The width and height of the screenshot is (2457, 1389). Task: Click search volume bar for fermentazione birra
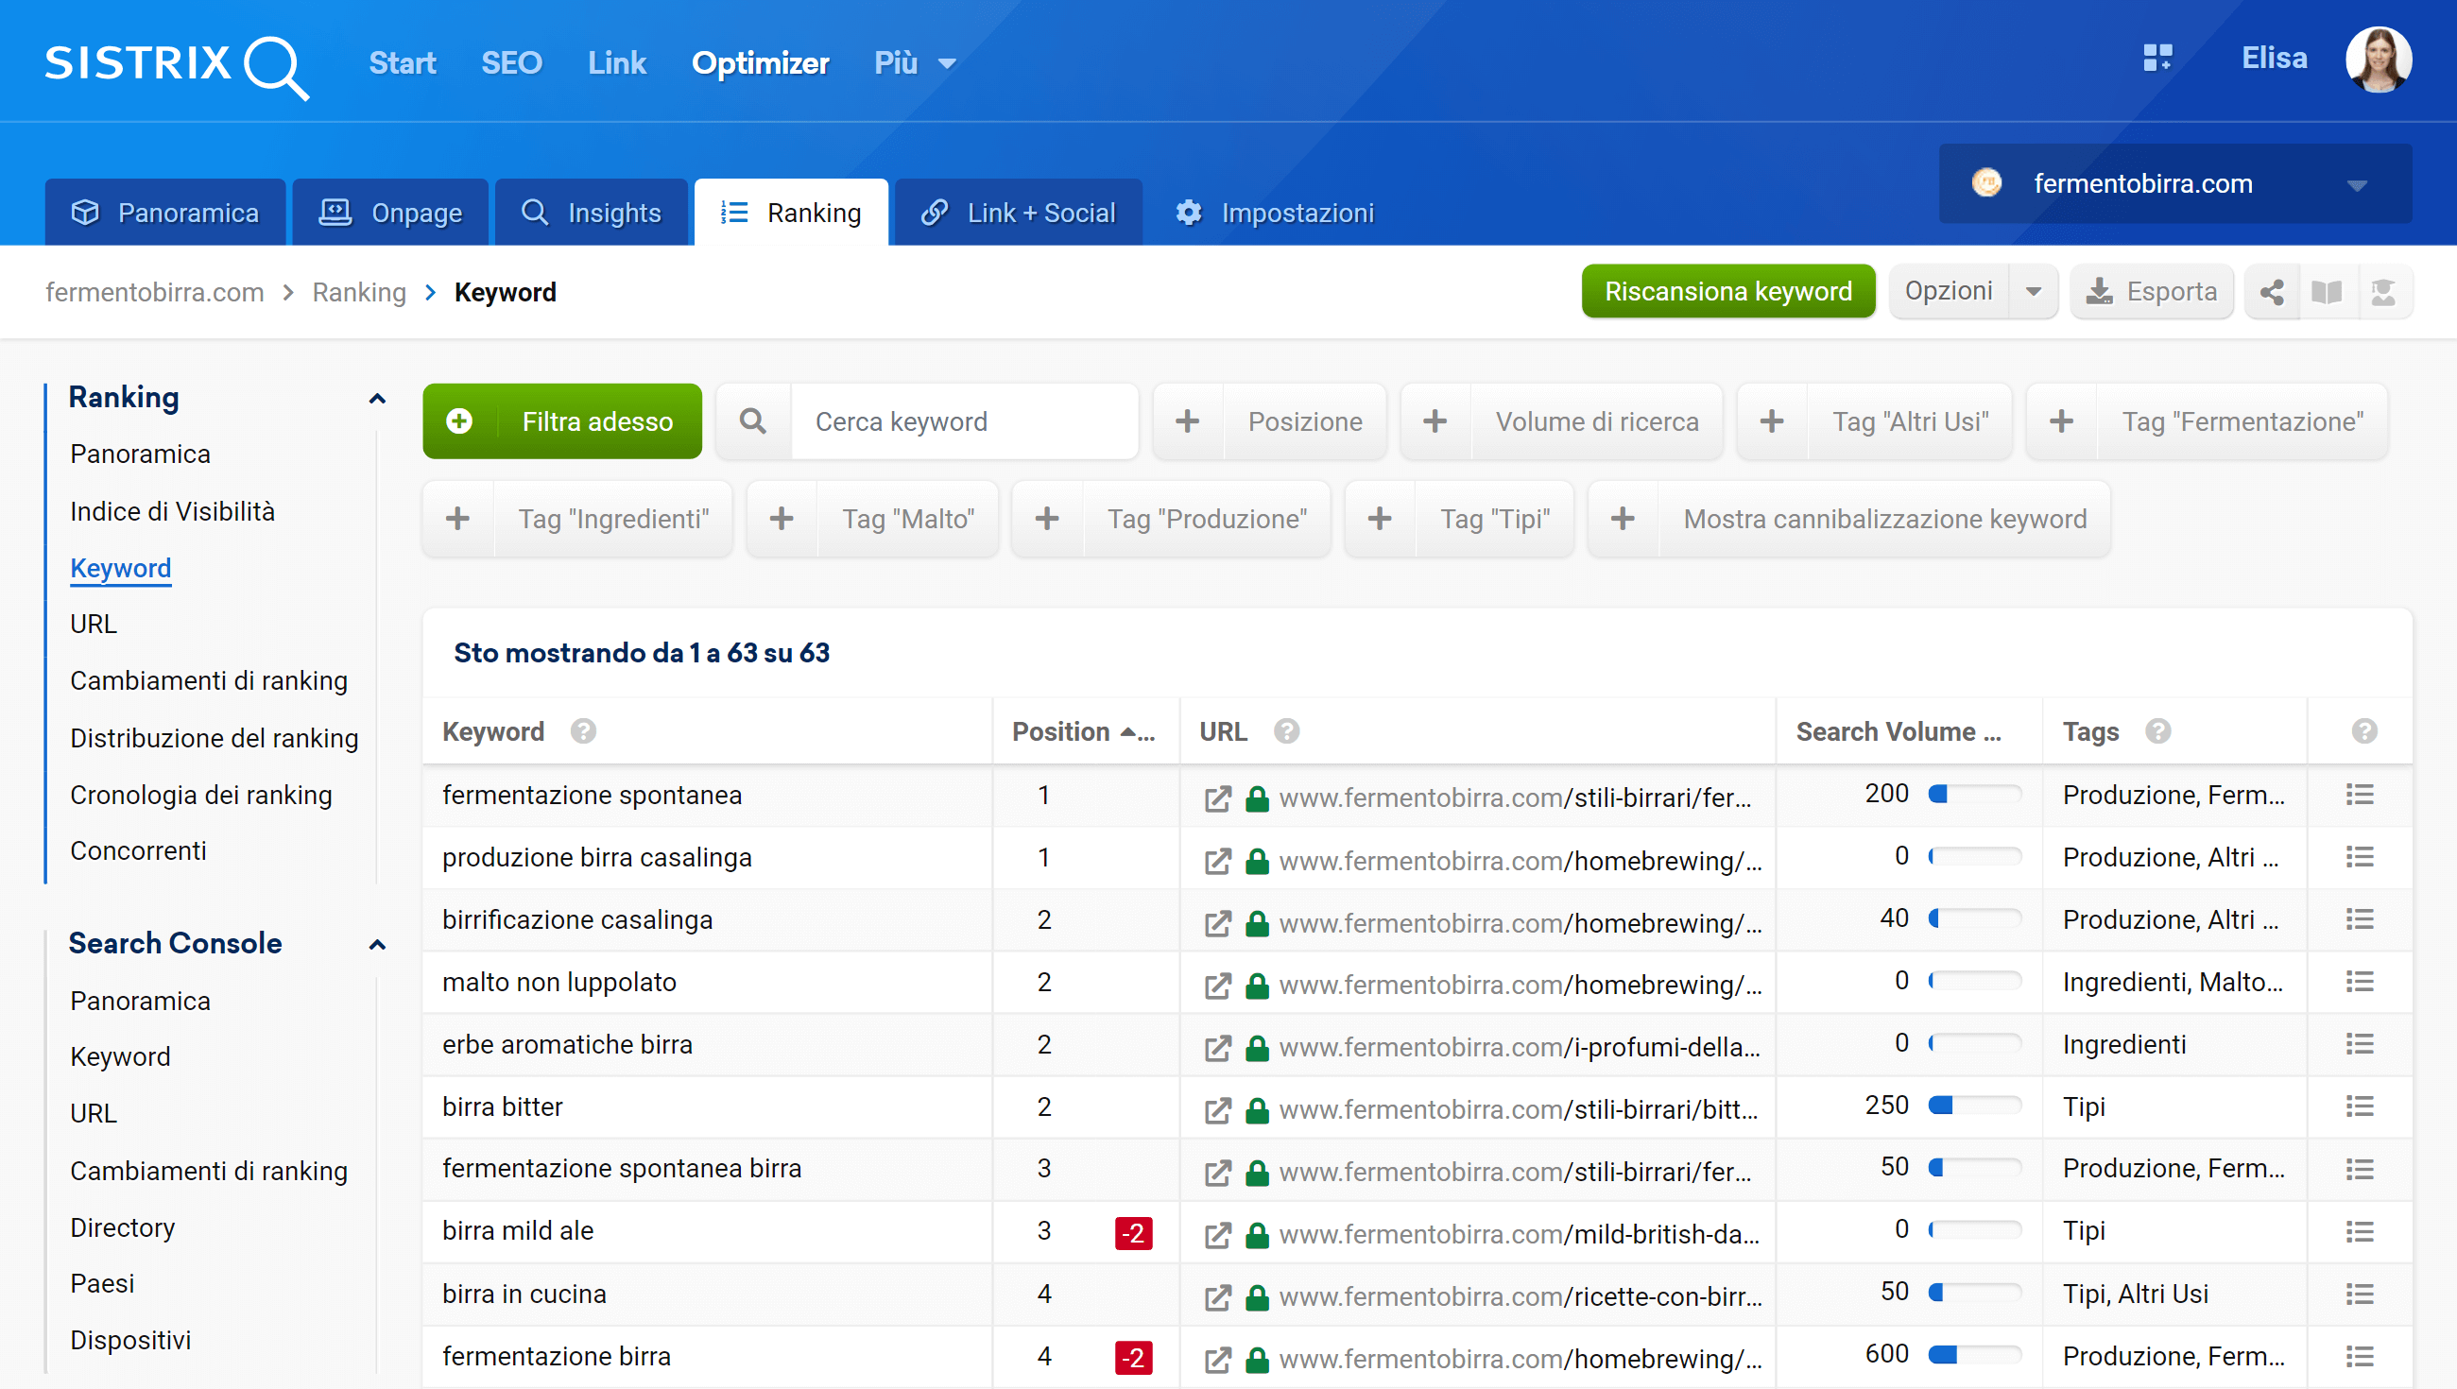1974,1356
